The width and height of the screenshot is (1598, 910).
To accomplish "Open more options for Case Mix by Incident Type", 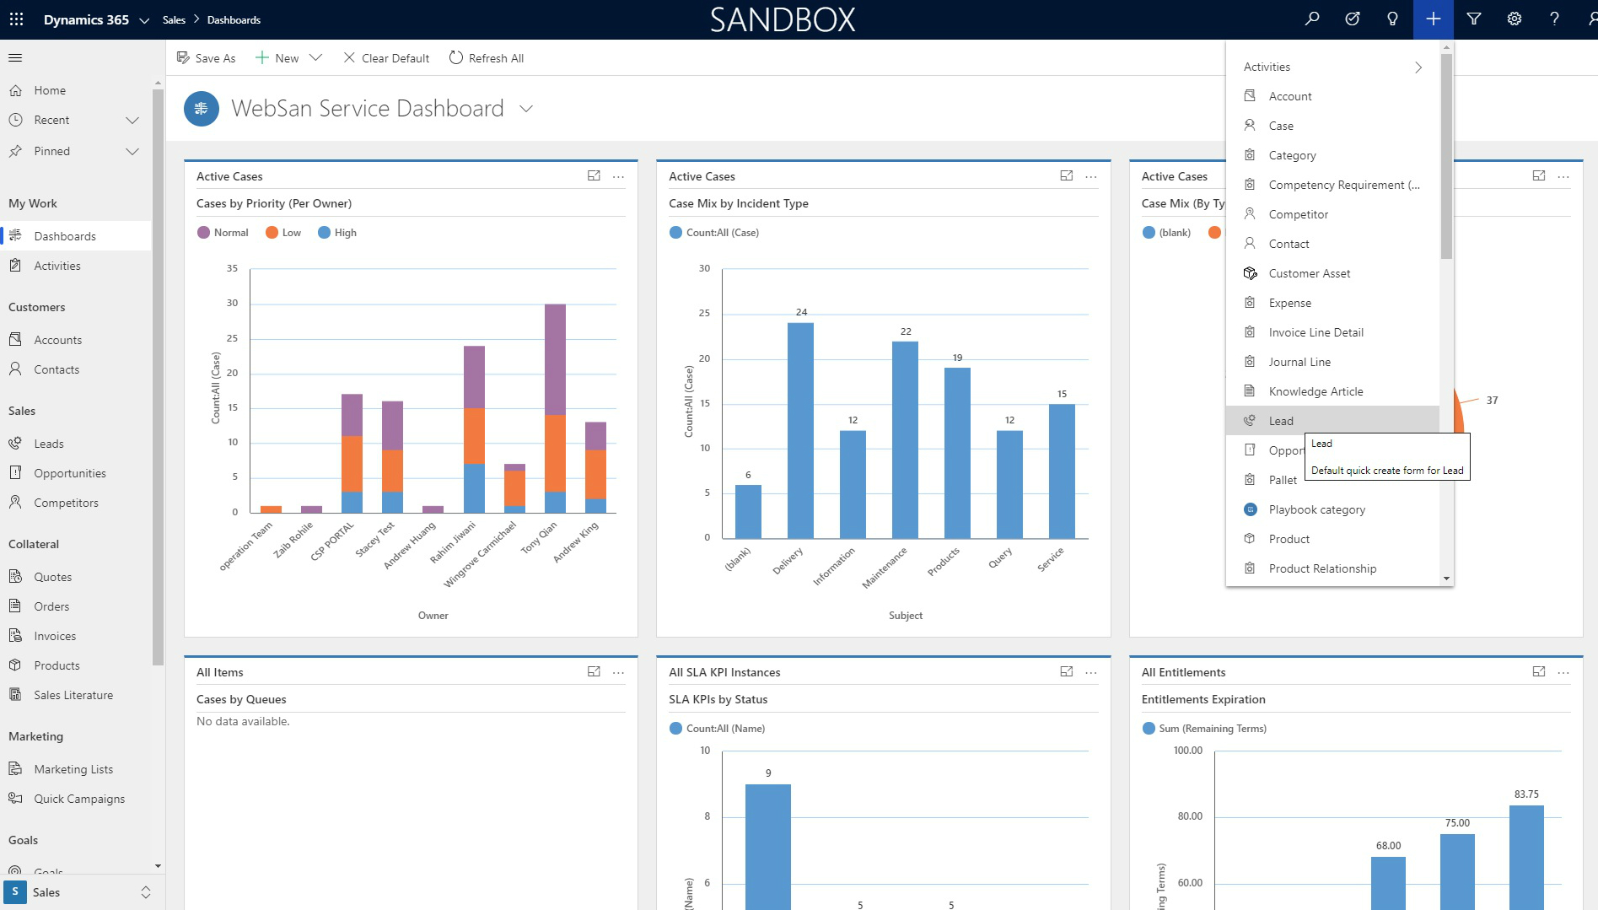I will click(x=1090, y=176).
